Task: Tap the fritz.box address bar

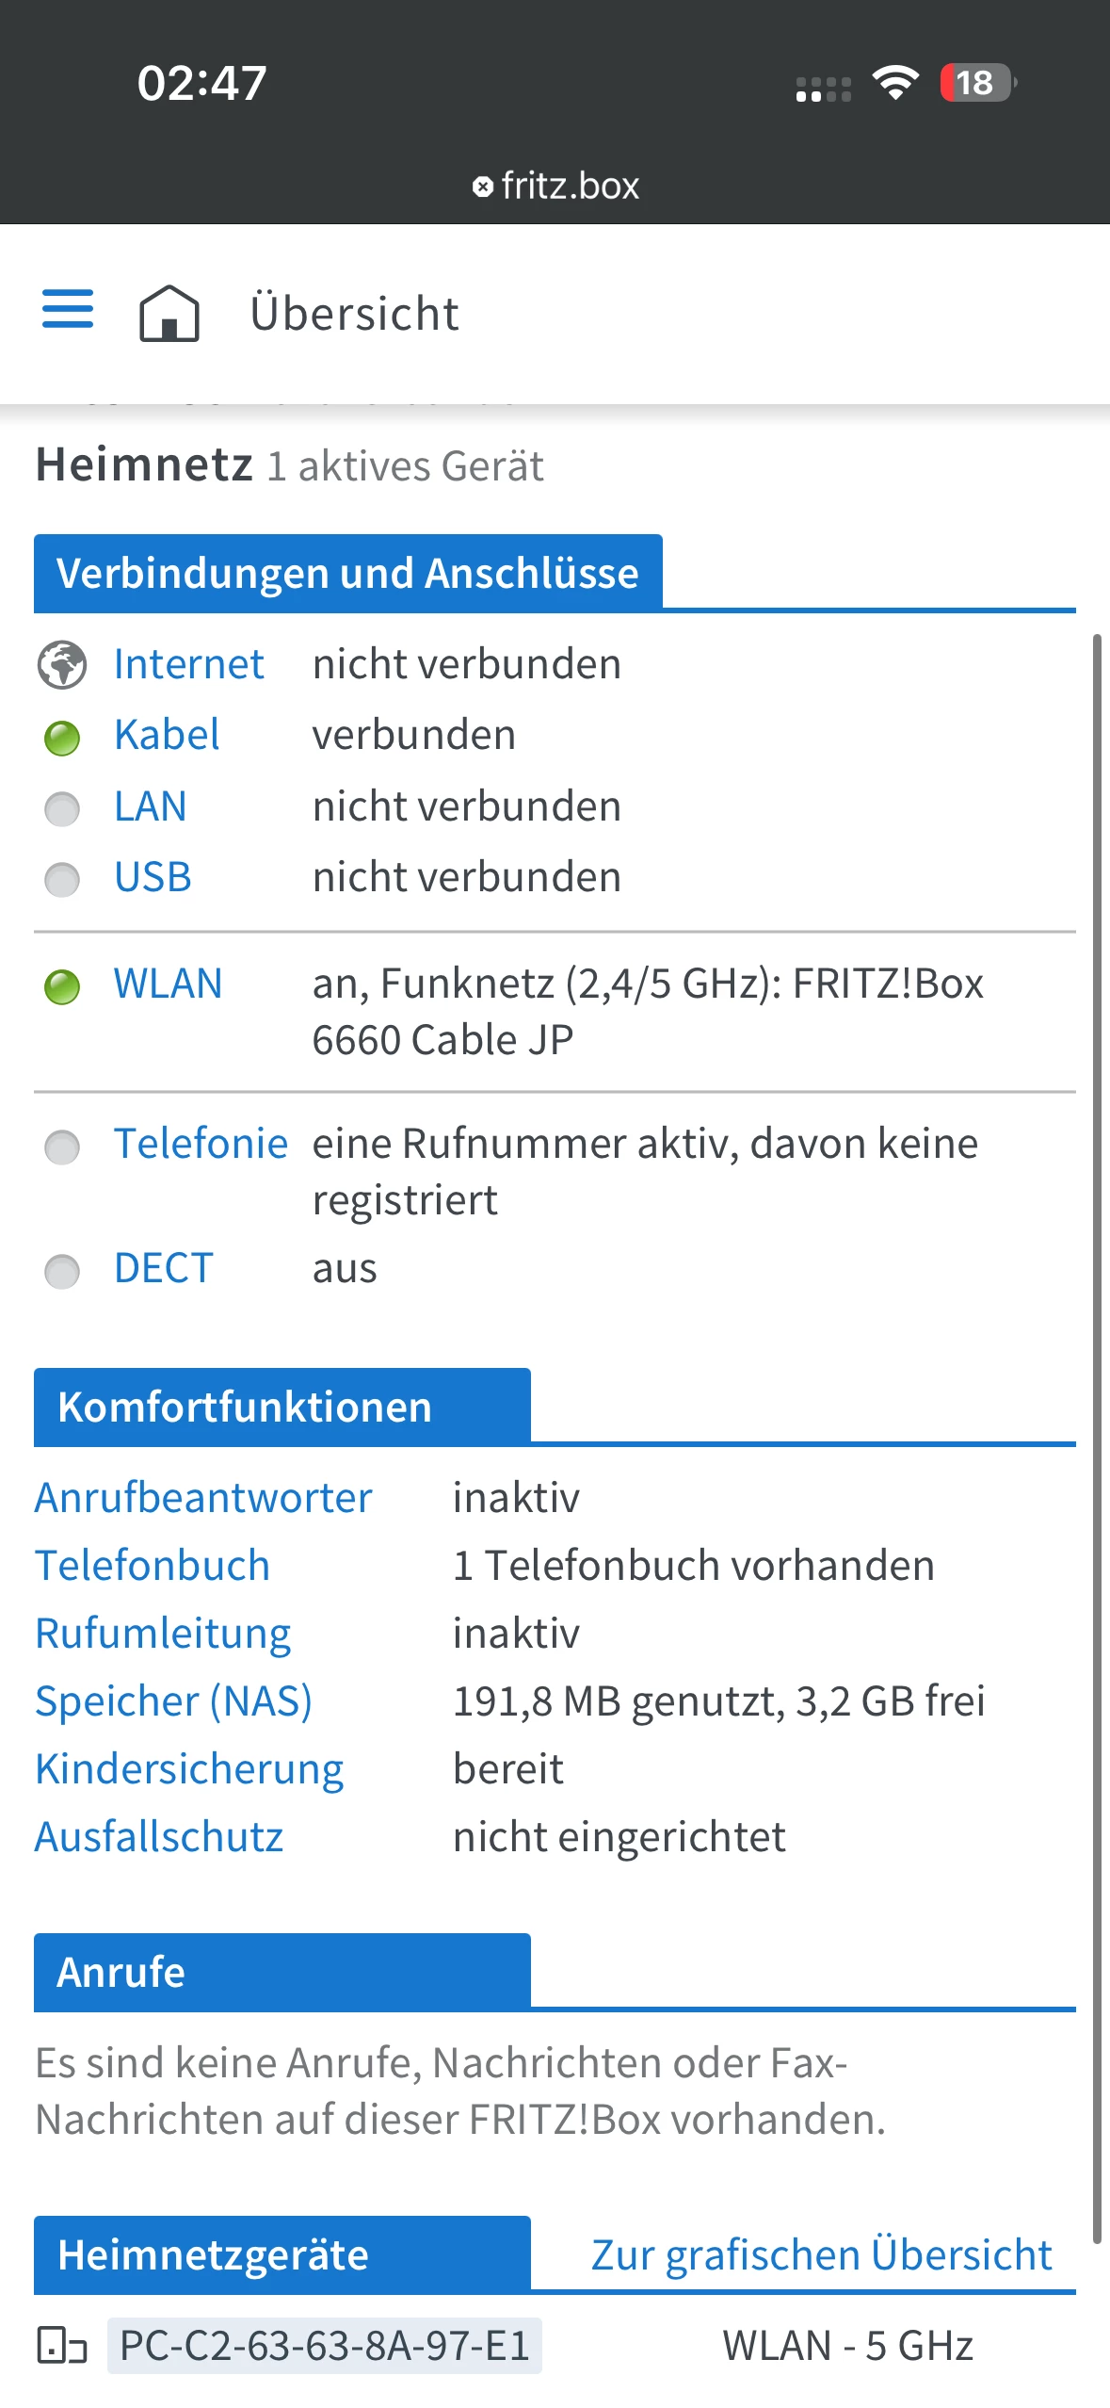Action: point(555,186)
